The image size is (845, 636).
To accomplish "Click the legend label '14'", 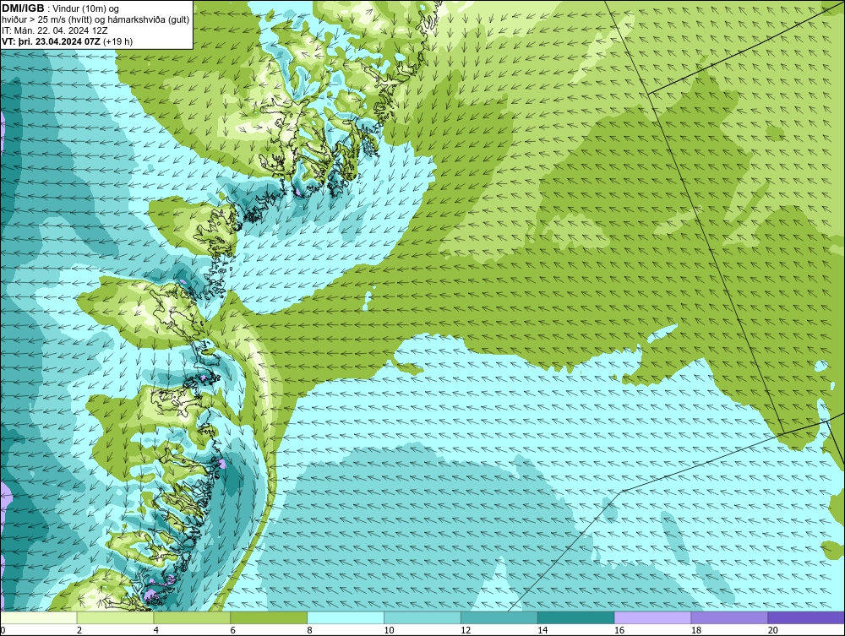I will (x=542, y=630).
